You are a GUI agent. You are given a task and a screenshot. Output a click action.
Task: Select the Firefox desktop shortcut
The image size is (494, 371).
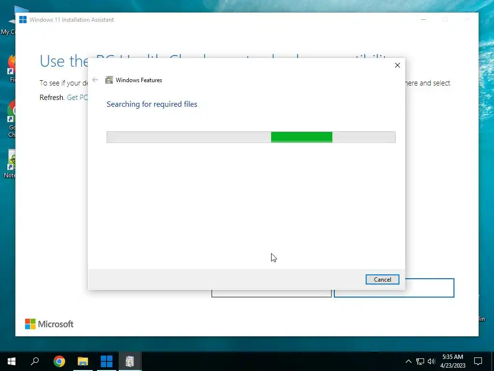coord(11,68)
